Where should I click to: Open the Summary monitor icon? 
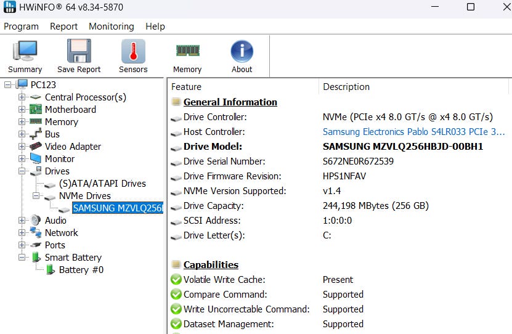(25, 52)
